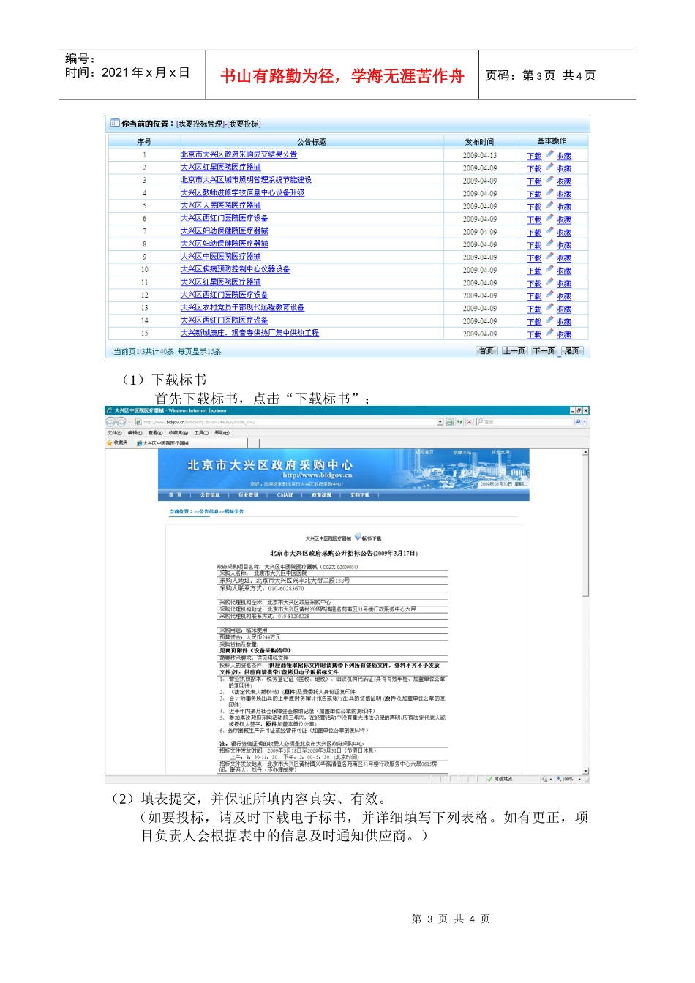The image size is (695, 983).
Task: Open link 北京市大兴区城市照明管理系统节能建设
Action: pos(246,180)
